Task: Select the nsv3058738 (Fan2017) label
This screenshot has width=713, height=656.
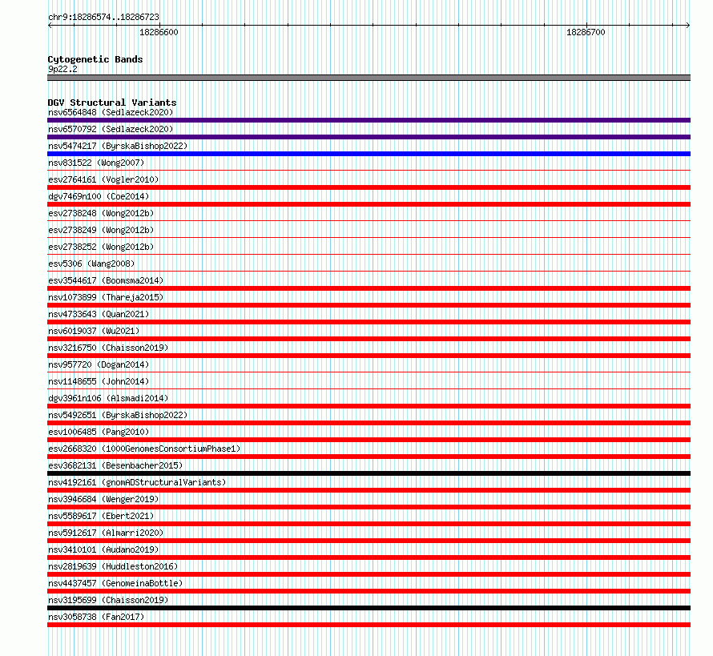Action: pos(96,617)
